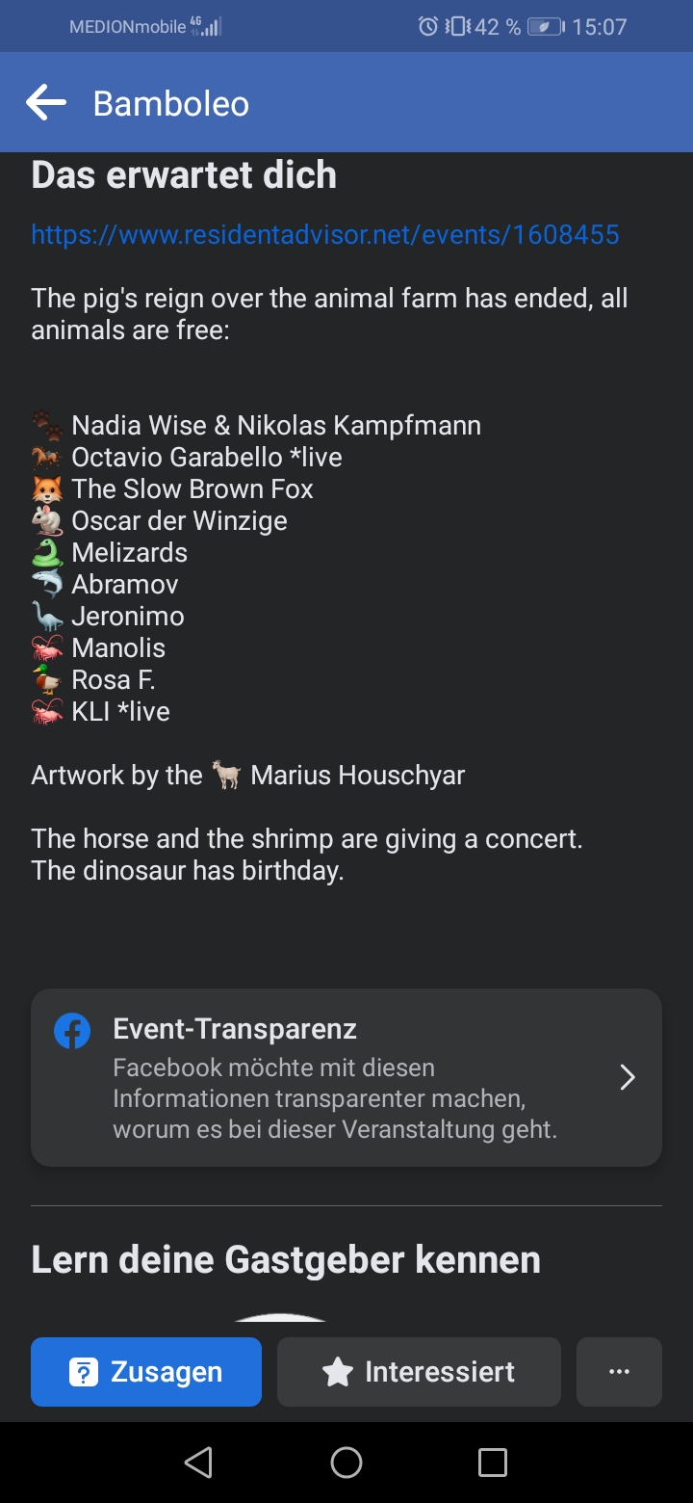
Task: Tap the shark emoji beside Abramov
Action: [46, 585]
